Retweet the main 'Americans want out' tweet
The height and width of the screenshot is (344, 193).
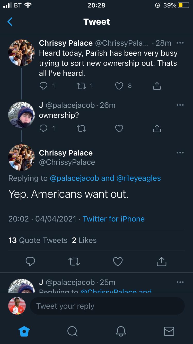[74, 261]
